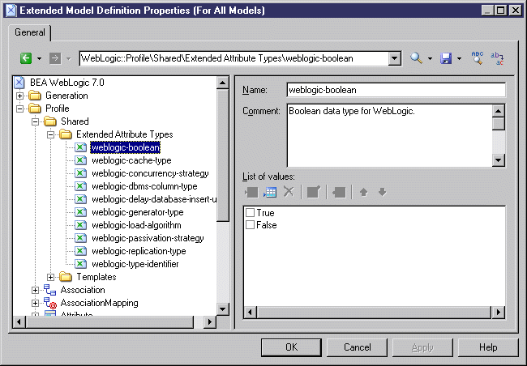Open the Find magnifier dropdown arrow
This screenshot has height=366, width=527.
[430, 59]
